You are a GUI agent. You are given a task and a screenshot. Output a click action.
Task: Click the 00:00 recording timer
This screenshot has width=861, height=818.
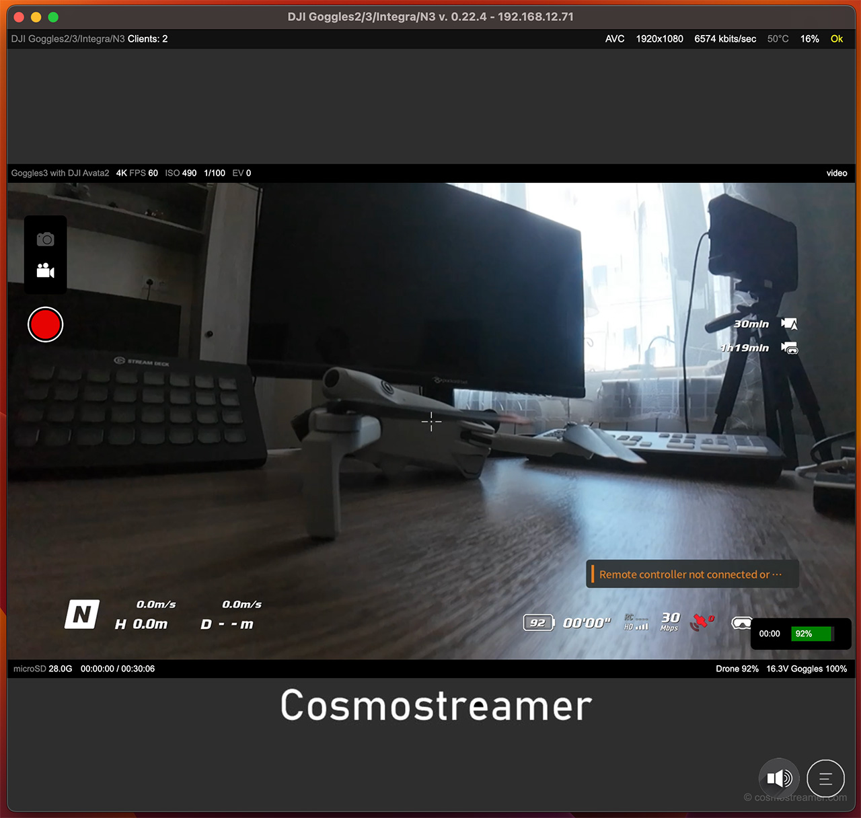pyautogui.click(x=770, y=634)
